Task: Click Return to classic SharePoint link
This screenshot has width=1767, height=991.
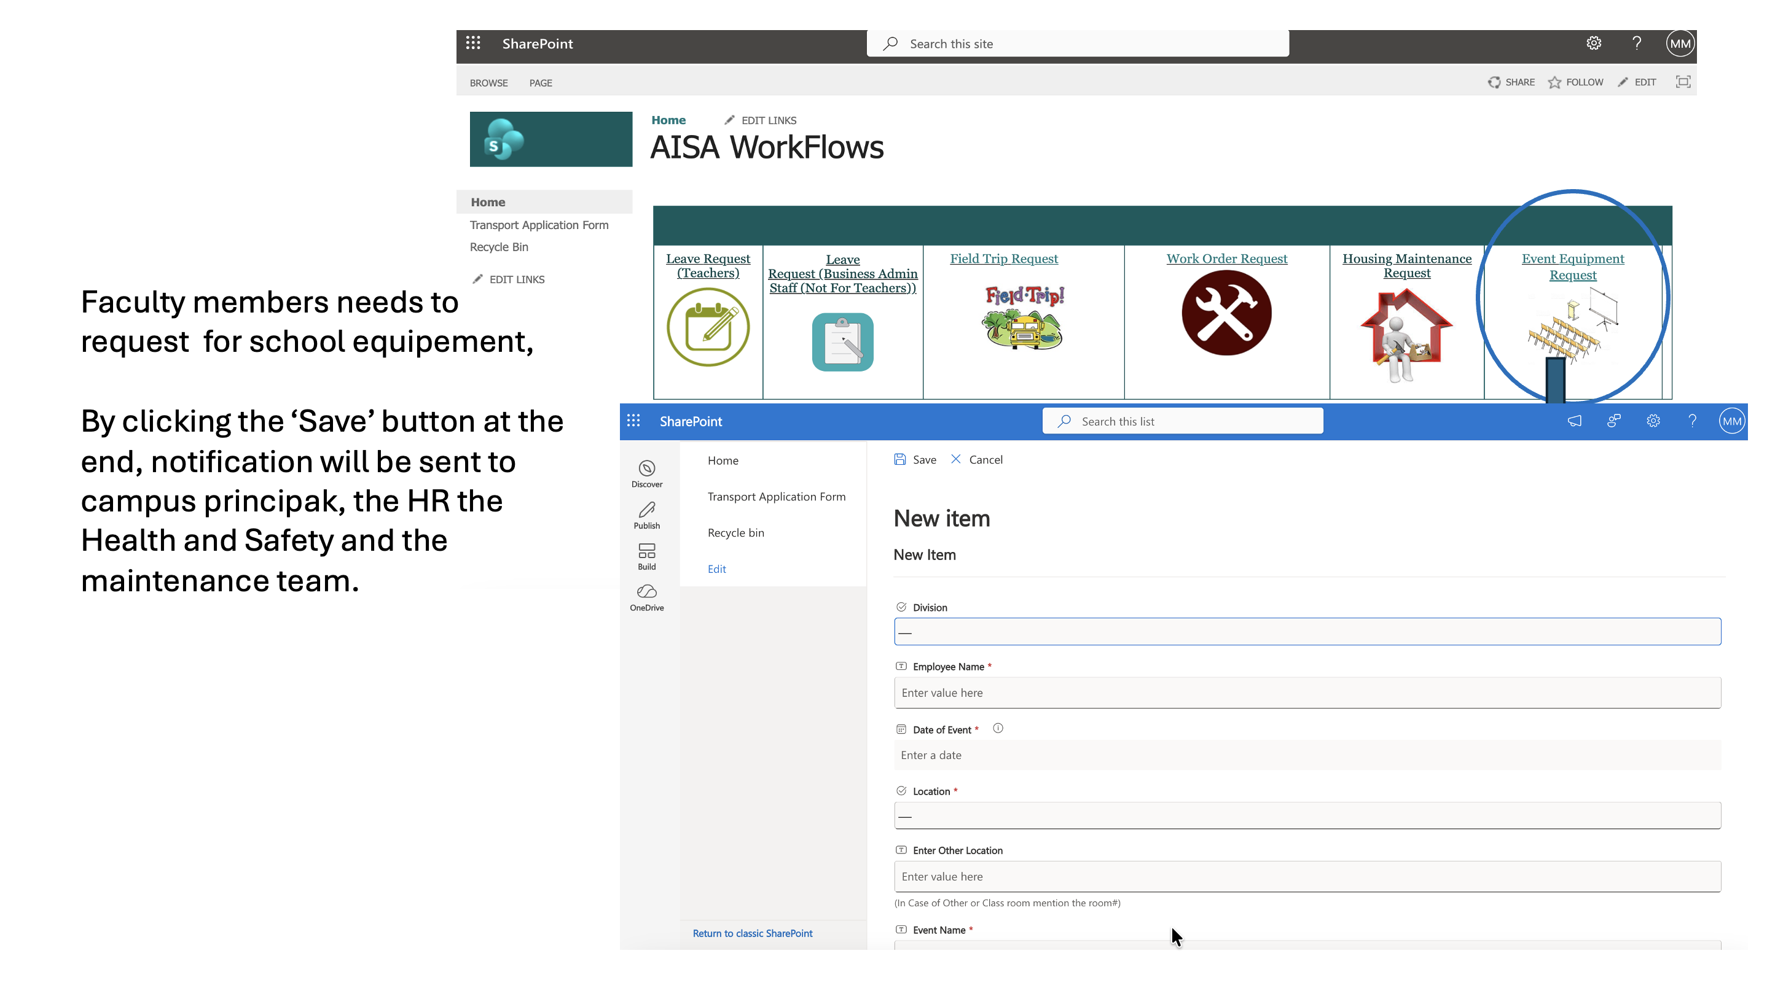Action: point(753,933)
